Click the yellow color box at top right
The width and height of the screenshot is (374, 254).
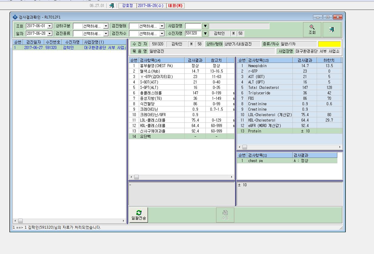pos(329,44)
